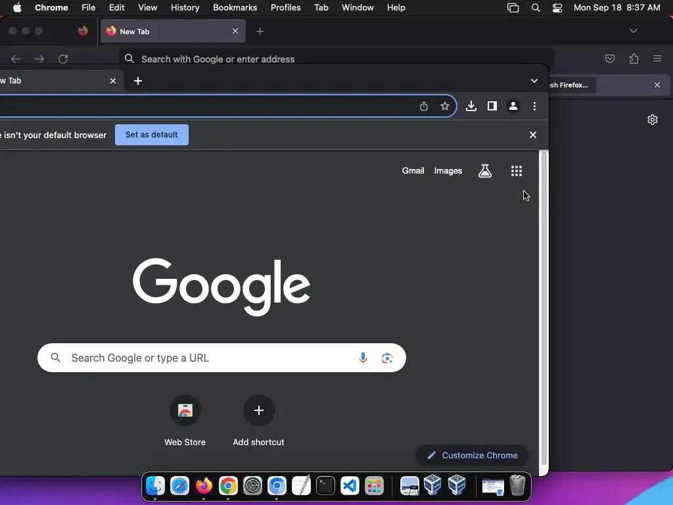Open the Trash in the dock
This screenshot has height=505, width=673.
517,485
